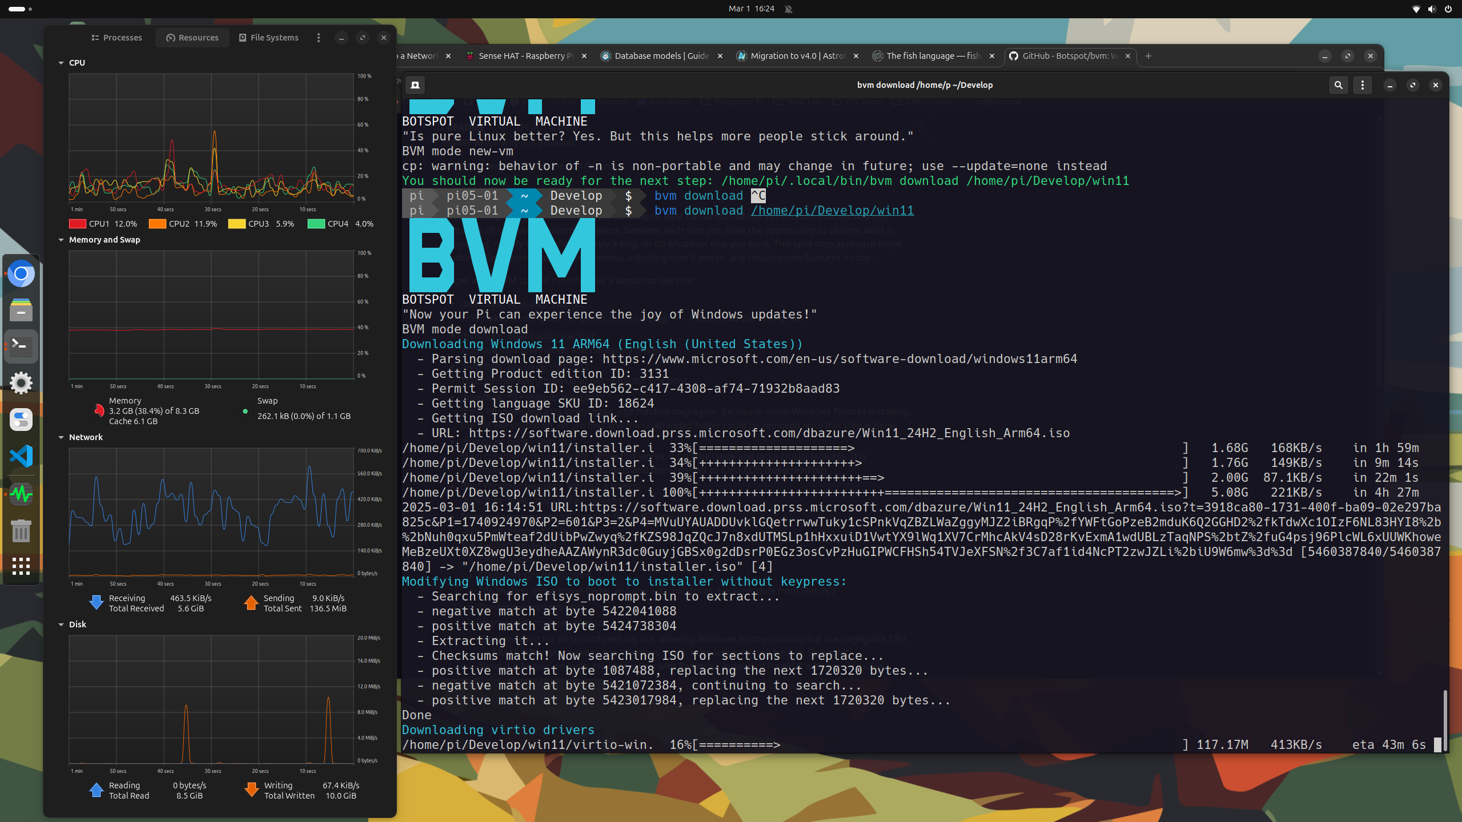Collapse the Disk section

(x=61, y=624)
